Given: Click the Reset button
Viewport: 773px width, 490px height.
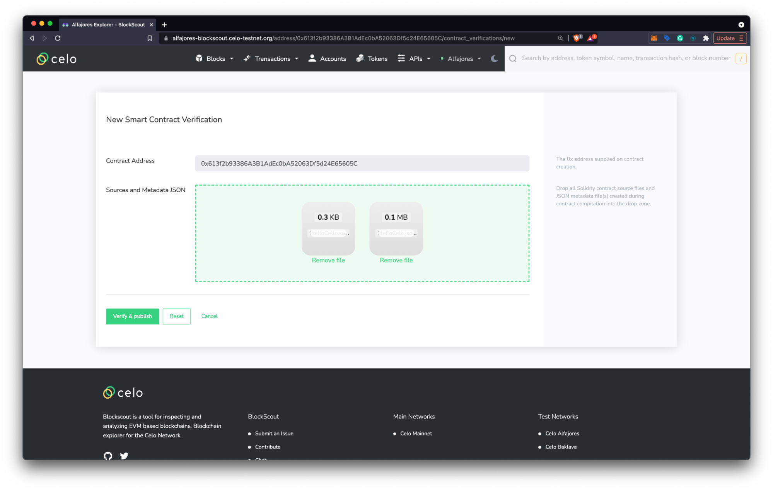Looking at the screenshot, I should [176, 316].
